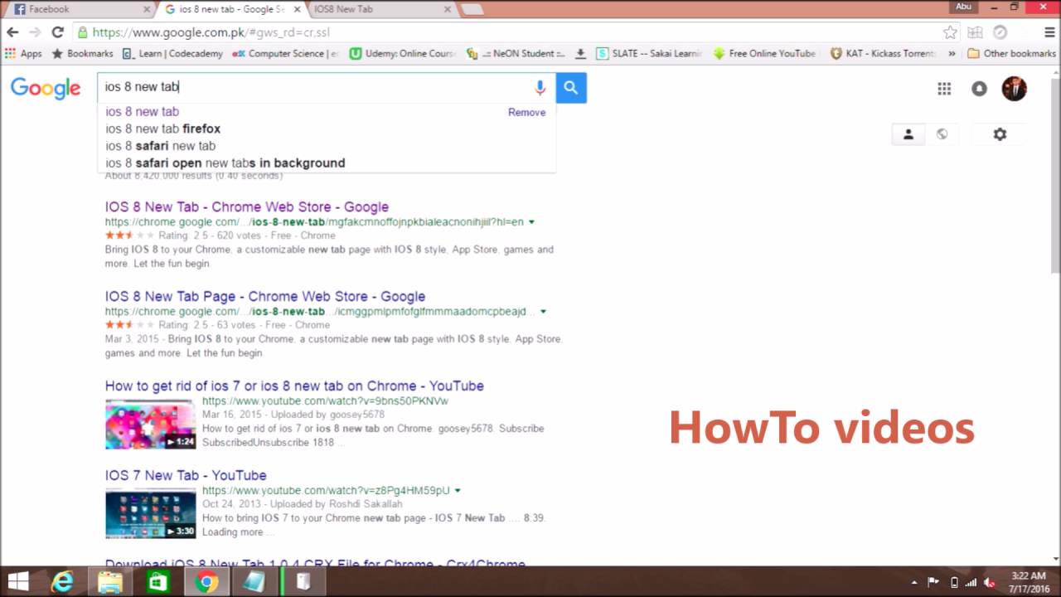Viewport: 1061px width, 597px height.
Task: Open the Google apps grid
Action: click(x=944, y=89)
